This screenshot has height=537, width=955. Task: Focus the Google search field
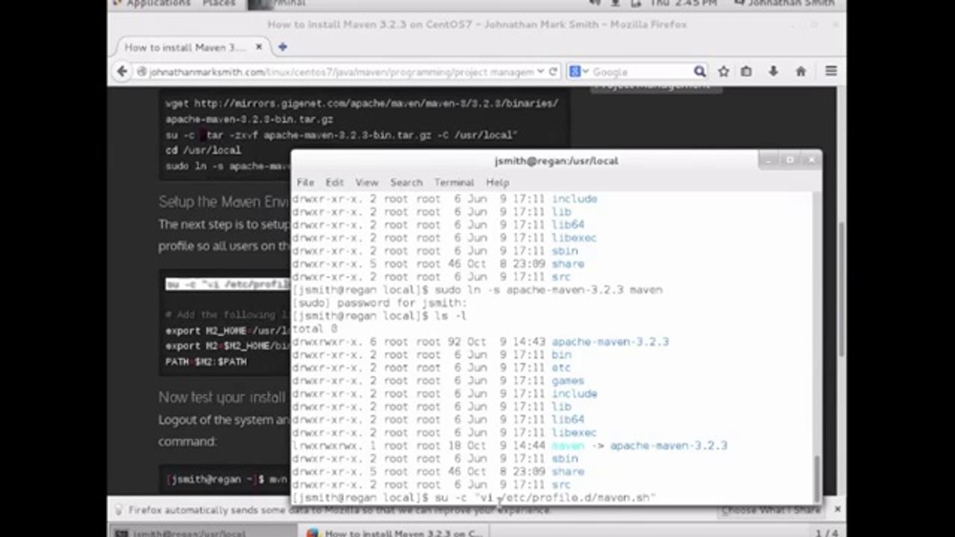(x=642, y=72)
